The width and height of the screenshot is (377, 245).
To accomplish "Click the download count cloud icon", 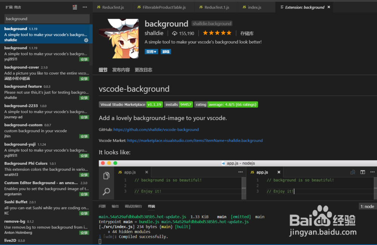I will [175, 34].
